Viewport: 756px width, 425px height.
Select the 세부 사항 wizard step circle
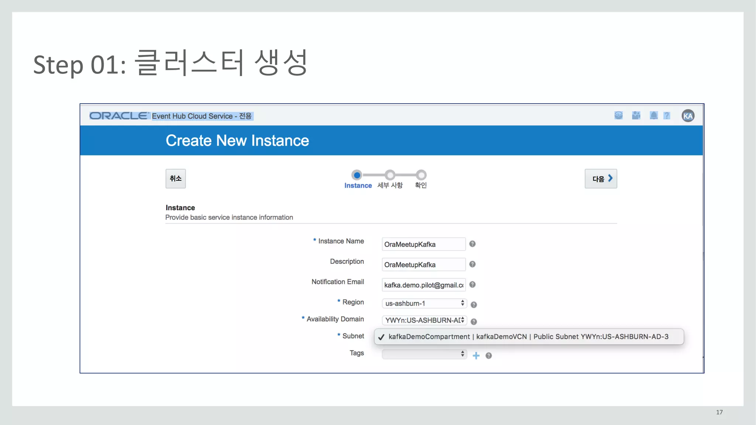390,175
